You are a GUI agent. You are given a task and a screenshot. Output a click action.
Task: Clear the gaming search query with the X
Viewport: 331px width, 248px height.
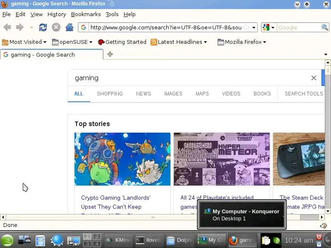point(314,78)
